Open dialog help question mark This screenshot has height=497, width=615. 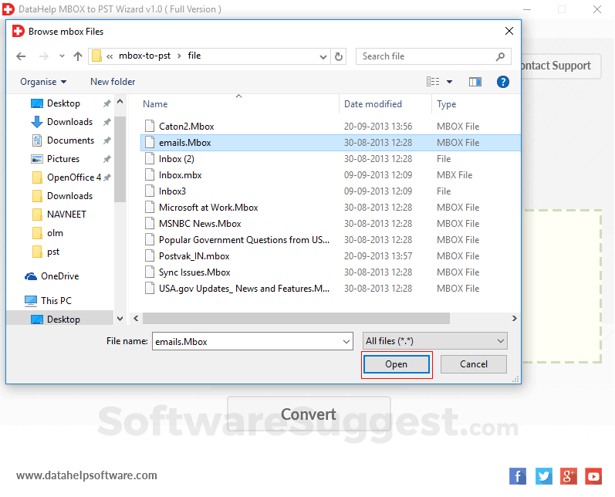[x=503, y=82]
